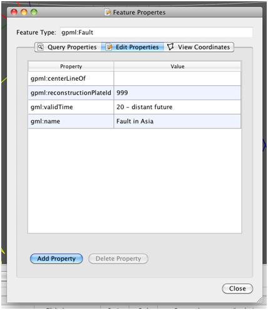Click the Add Property button
This screenshot has height=310, width=268.
pos(56,259)
